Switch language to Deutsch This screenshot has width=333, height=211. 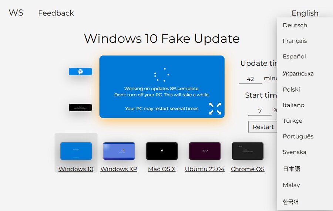tap(295, 25)
